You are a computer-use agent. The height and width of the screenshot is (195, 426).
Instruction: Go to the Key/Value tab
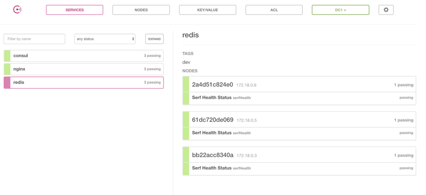(208, 10)
